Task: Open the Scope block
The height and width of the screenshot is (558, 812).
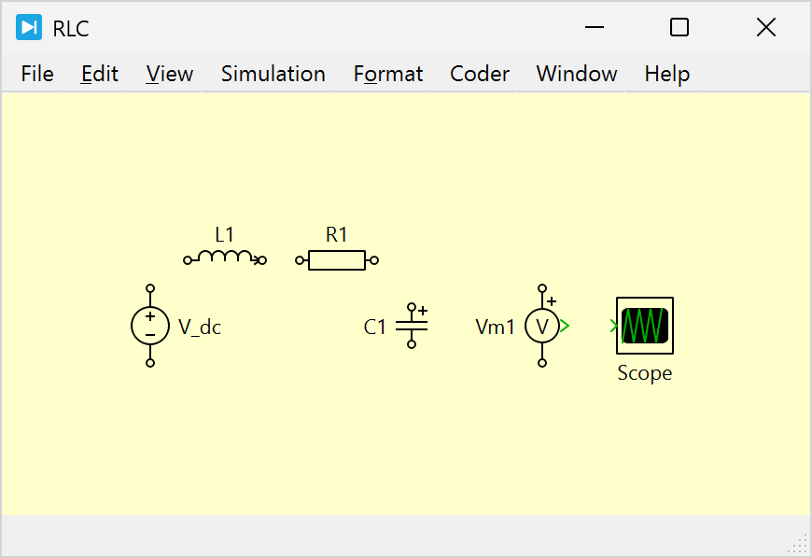Action: (644, 326)
